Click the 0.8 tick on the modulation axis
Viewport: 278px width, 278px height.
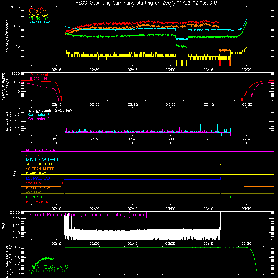pos(17,108)
